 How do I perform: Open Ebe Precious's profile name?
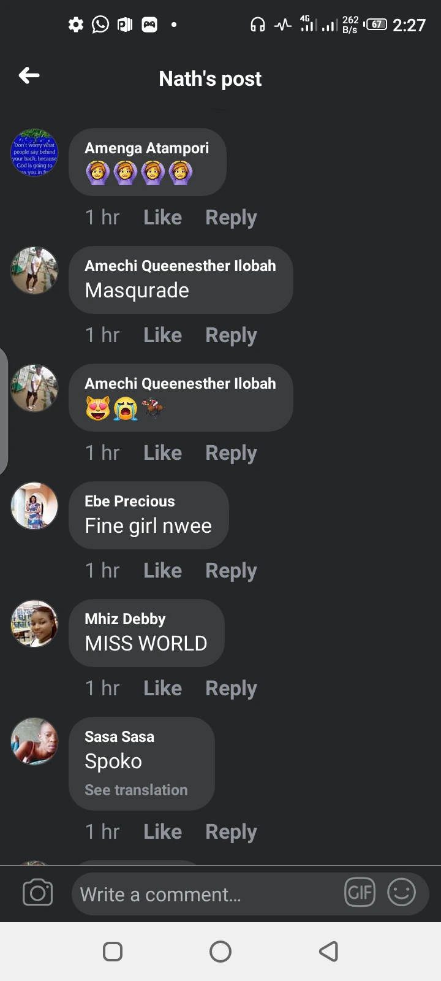point(130,501)
